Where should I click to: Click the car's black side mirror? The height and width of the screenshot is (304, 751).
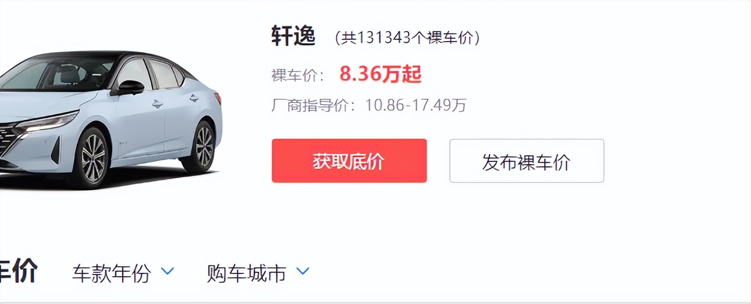click(x=129, y=87)
